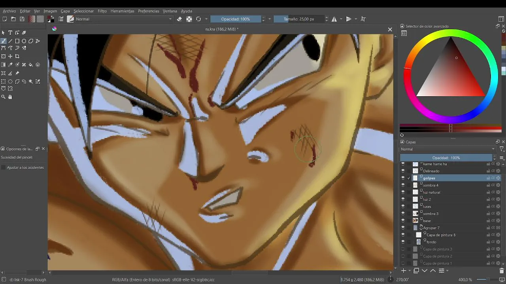Open the Archivo menu

pos(9,11)
